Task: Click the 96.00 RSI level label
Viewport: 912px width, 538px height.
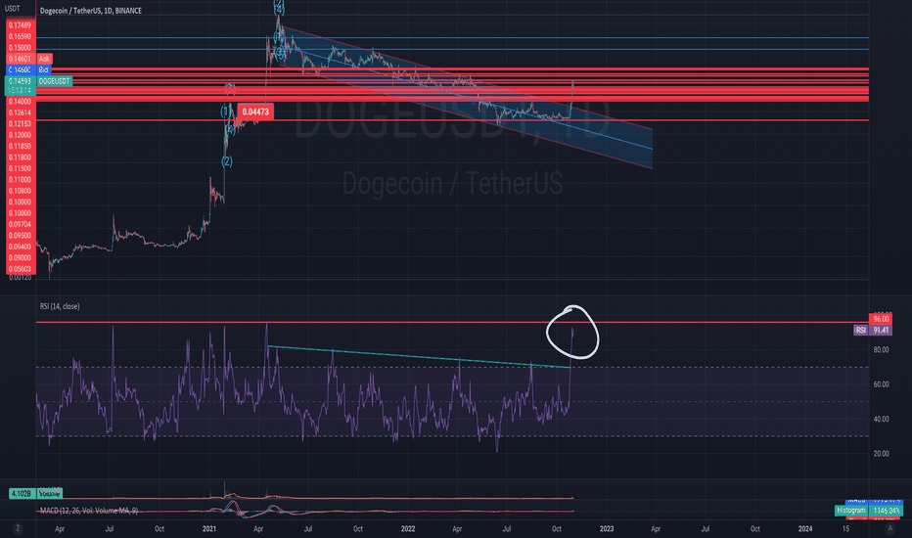Action: click(881, 319)
